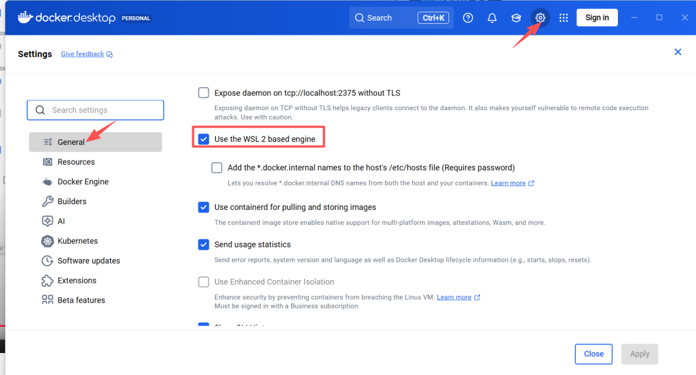The height and width of the screenshot is (375, 696).
Task: Click the Software updates clock icon
Action: click(x=48, y=260)
